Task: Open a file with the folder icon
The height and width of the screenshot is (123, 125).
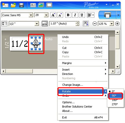Action: (13, 5)
